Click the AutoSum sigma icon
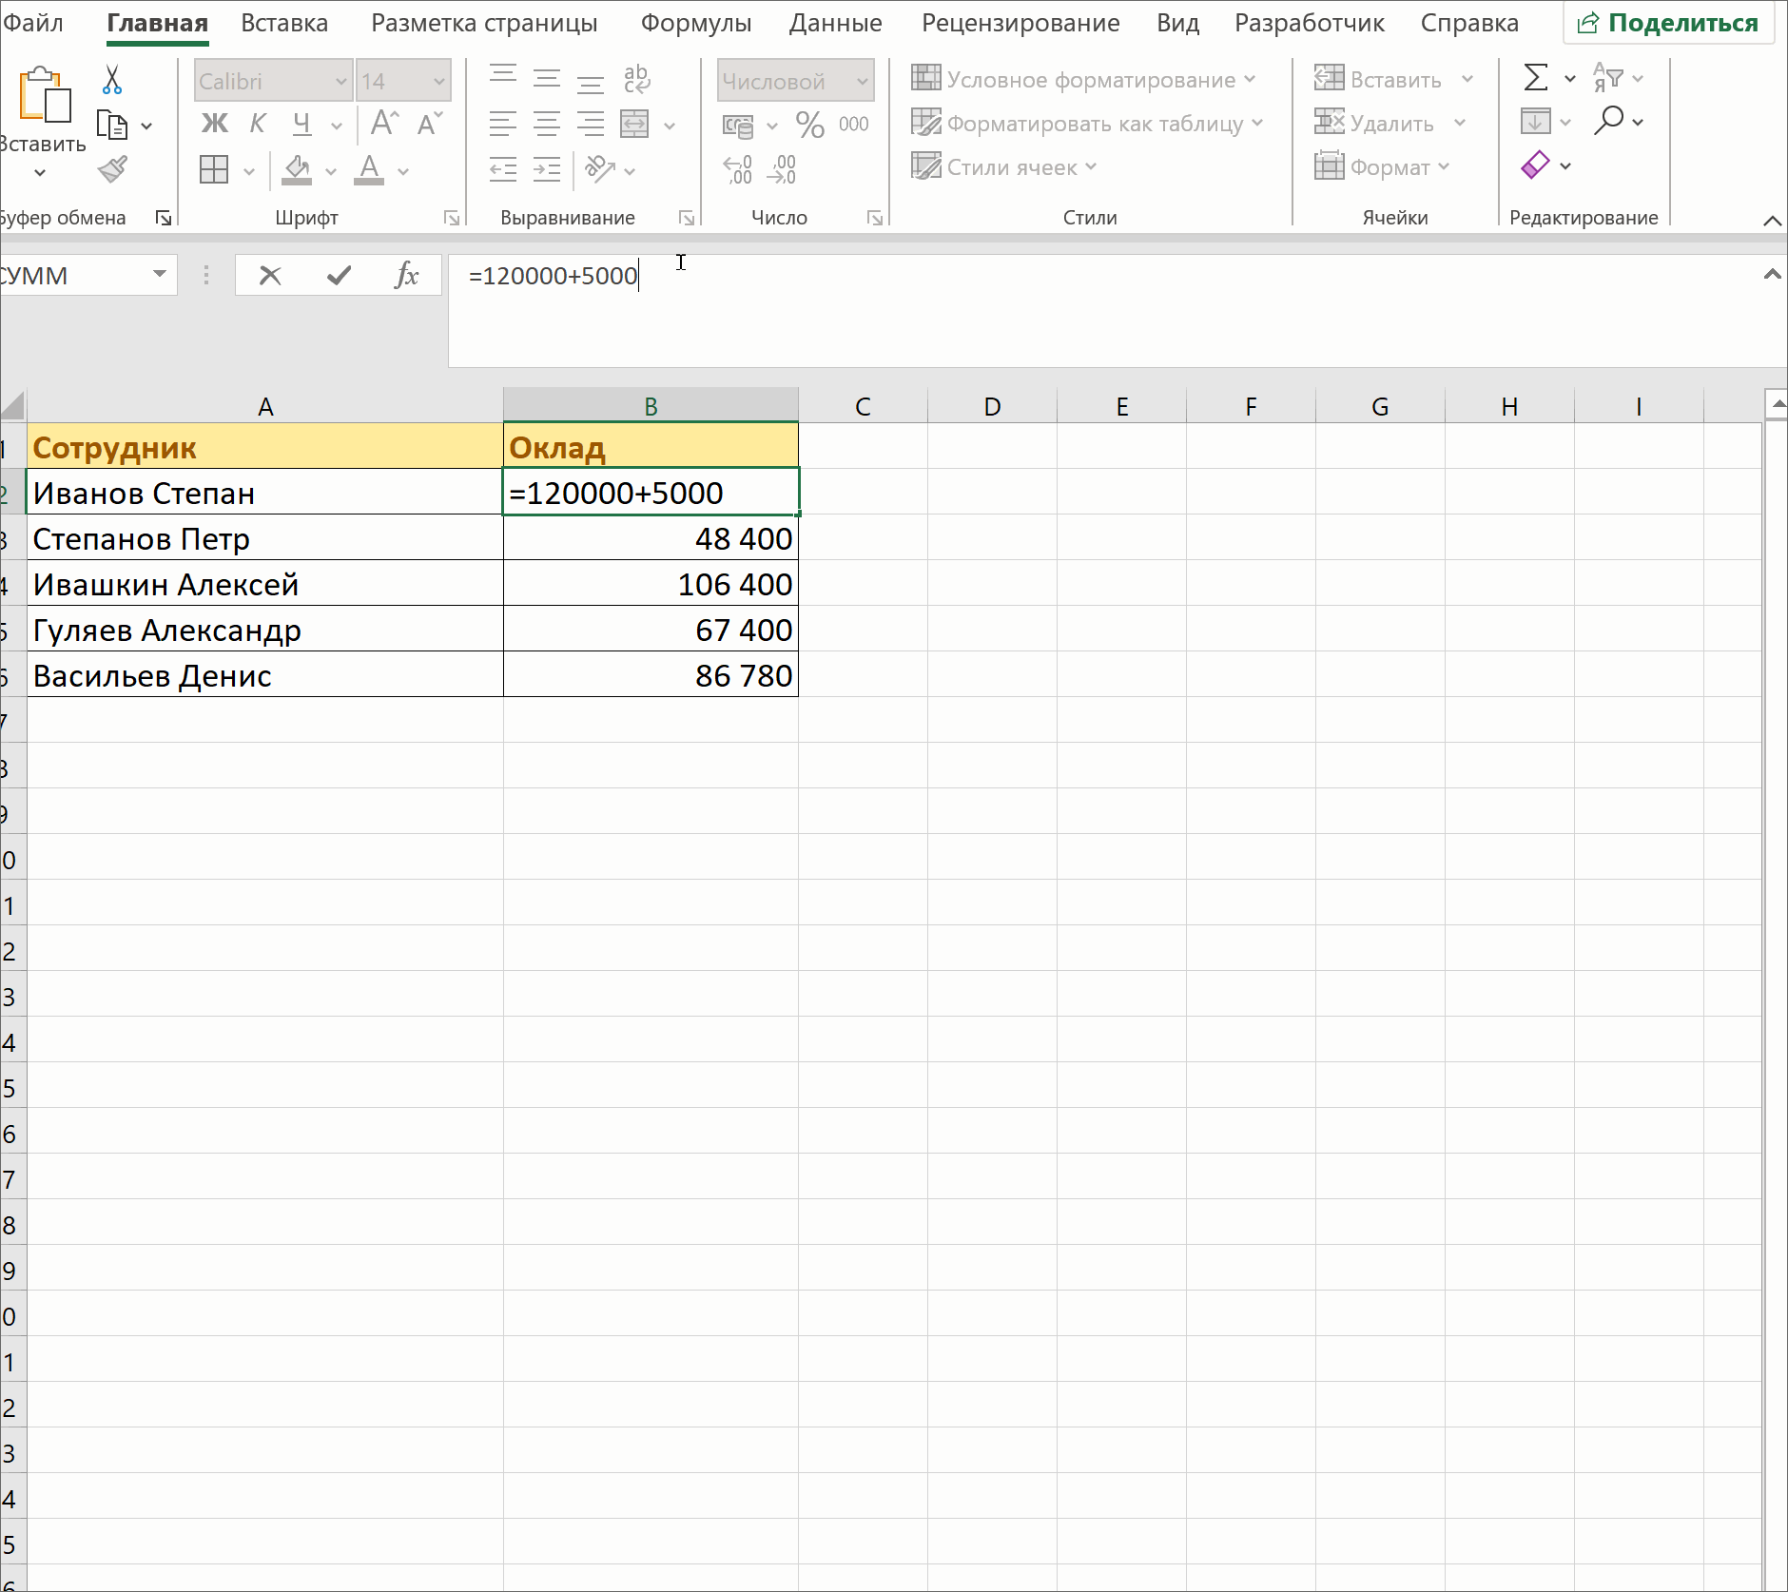This screenshot has width=1788, height=1592. click(1535, 78)
